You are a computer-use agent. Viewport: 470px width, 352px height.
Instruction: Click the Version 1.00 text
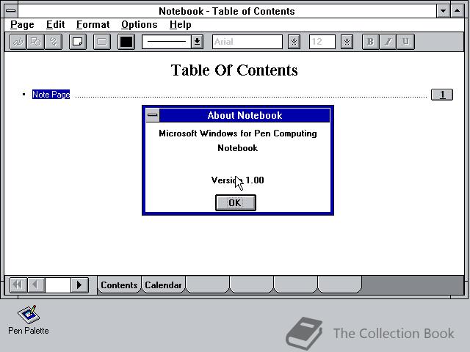[237, 180]
